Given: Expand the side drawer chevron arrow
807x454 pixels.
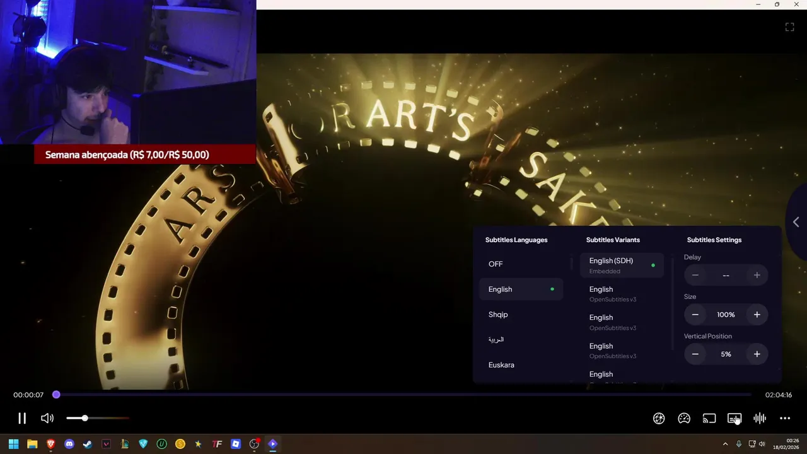Looking at the screenshot, I should pos(796,222).
